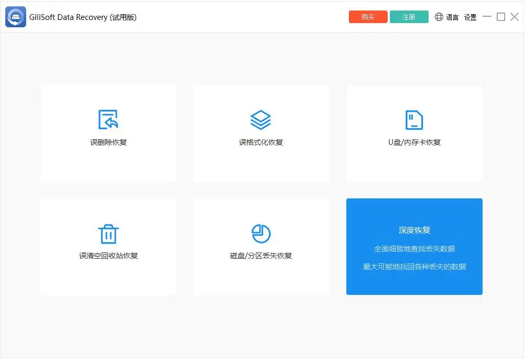Click the GiliSoft app logo in title bar
The width and height of the screenshot is (525, 359).
pyautogui.click(x=16, y=17)
